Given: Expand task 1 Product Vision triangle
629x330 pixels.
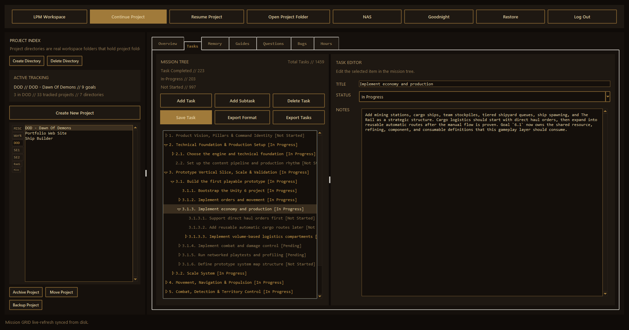Looking at the screenshot, I should pyautogui.click(x=166, y=135).
